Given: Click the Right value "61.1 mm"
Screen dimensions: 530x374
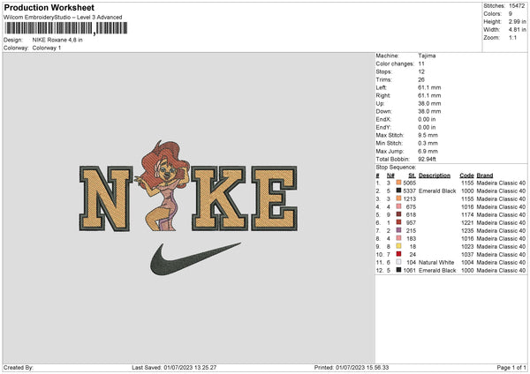Looking at the screenshot, I should (429, 95).
